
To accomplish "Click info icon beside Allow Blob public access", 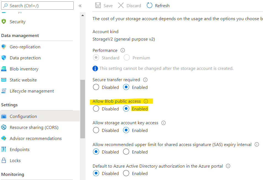I will [146, 101].
